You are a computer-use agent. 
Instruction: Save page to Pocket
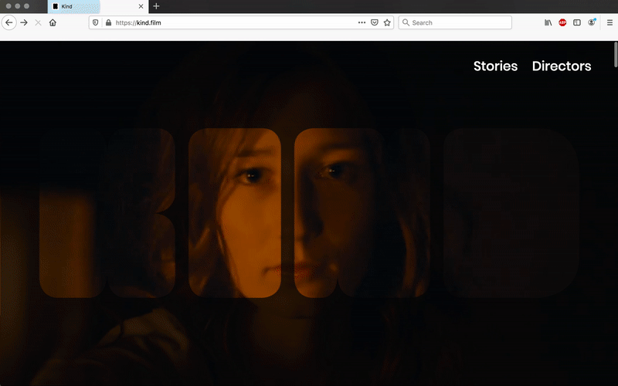point(375,22)
